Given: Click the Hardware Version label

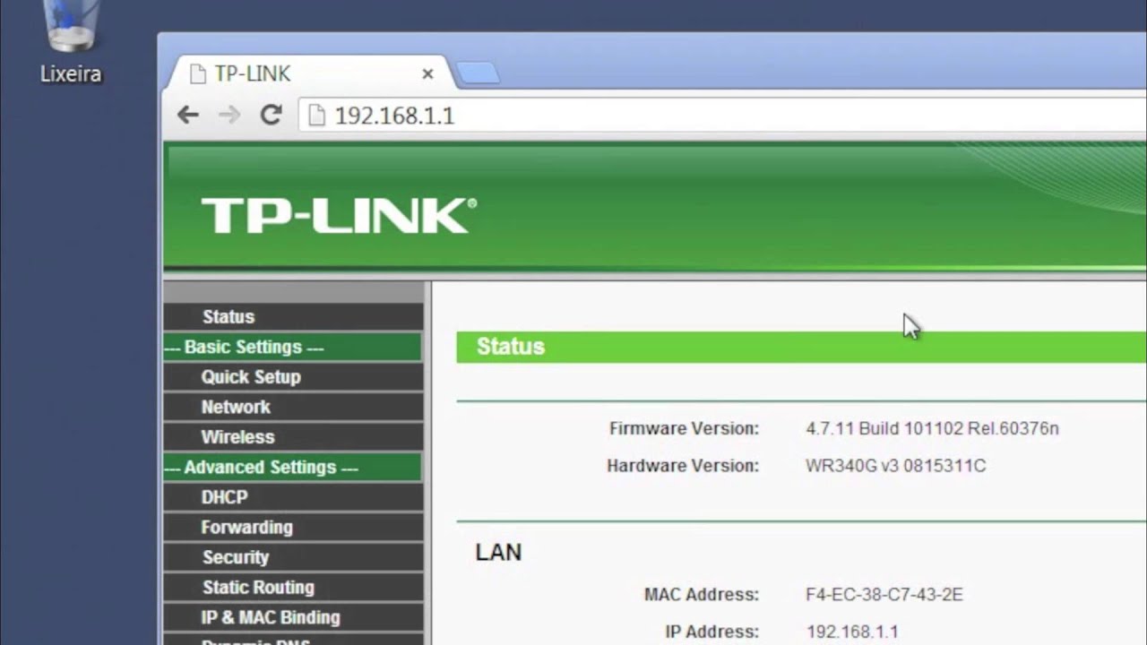Looking at the screenshot, I should tap(683, 466).
